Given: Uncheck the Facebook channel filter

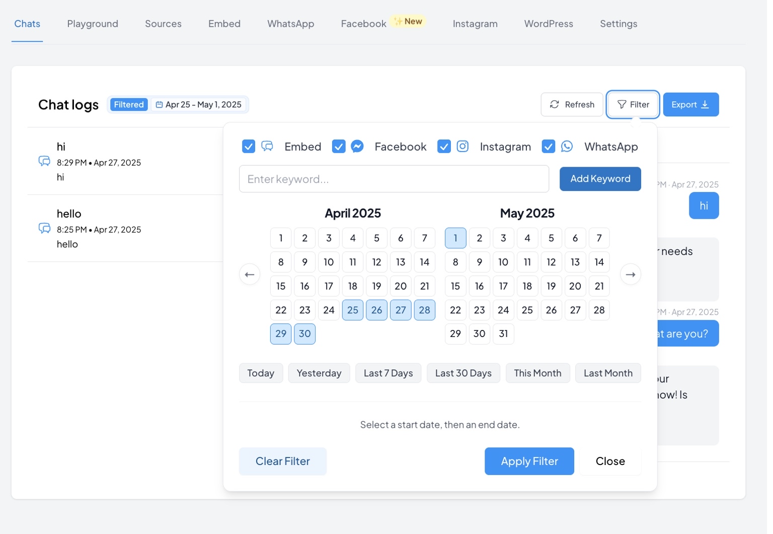Looking at the screenshot, I should [x=339, y=147].
